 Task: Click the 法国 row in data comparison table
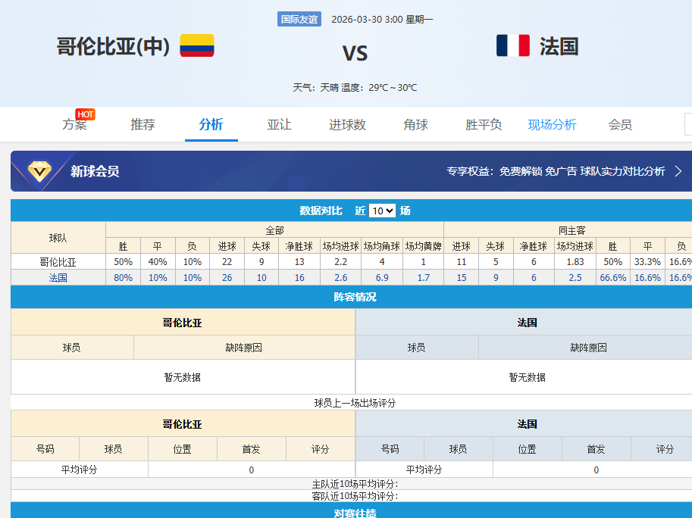tap(58, 278)
